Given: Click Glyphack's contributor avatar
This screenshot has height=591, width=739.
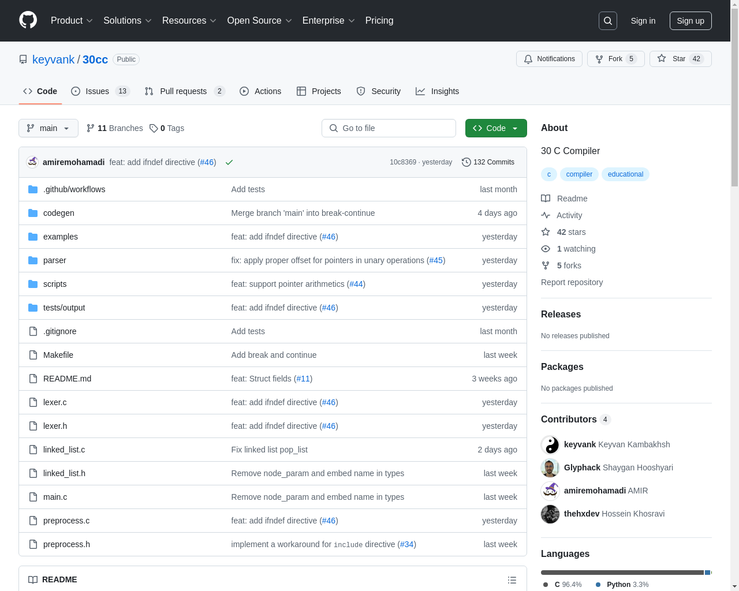Looking at the screenshot, I should (x=550, y=467).
